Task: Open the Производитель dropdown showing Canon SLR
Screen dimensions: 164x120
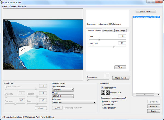Action: [x=63, y=89]
